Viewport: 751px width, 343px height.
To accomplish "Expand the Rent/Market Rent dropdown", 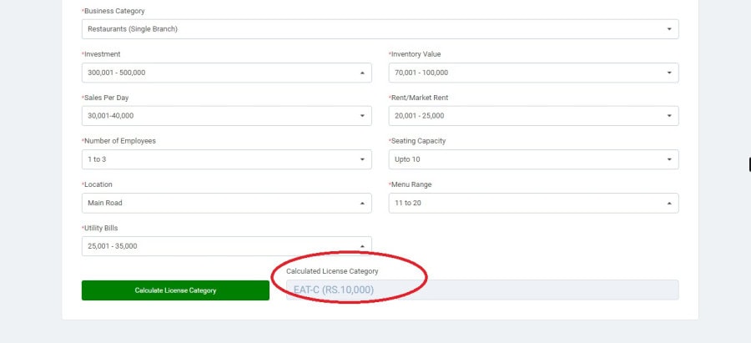I will (x=532, y=116).
